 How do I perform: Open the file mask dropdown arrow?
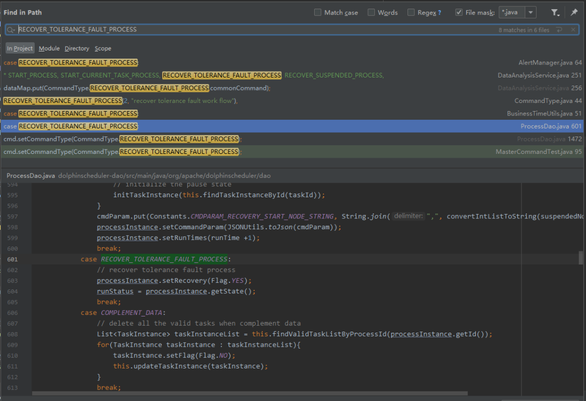point(531,12)
